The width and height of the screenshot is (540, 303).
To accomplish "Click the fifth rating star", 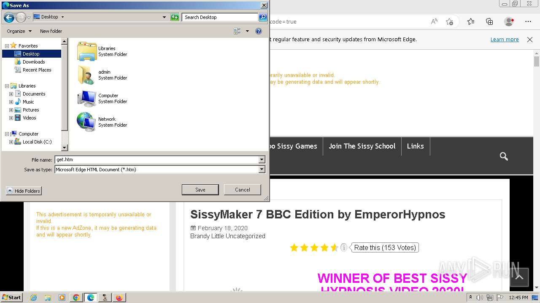I will (335, 247).
